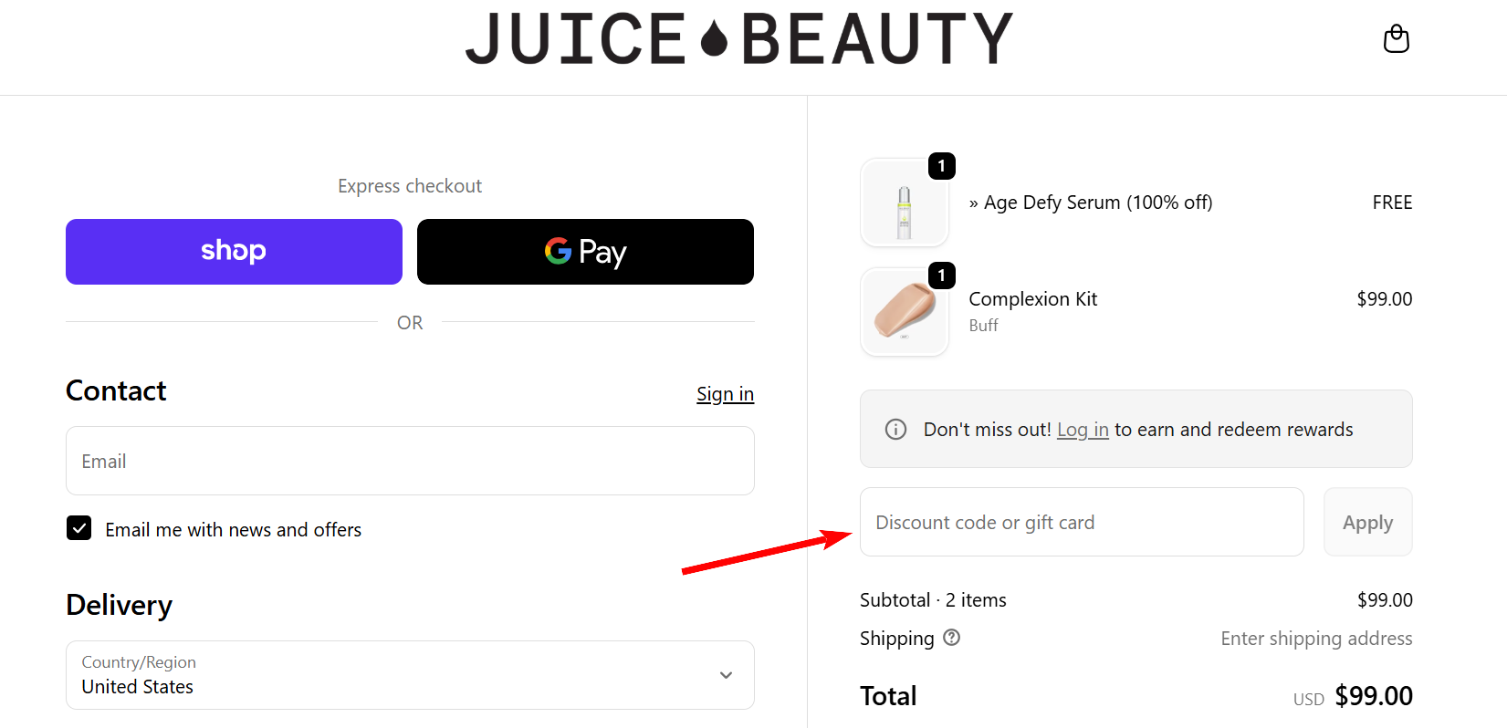Open the Sign in page
The height and width of the screenshot is (728, 1507).
click(725, 393)
